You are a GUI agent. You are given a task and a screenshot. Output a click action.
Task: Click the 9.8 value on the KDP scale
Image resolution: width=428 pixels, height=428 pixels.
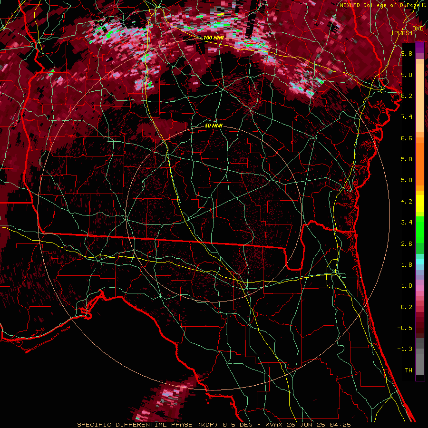click(407, 53)
